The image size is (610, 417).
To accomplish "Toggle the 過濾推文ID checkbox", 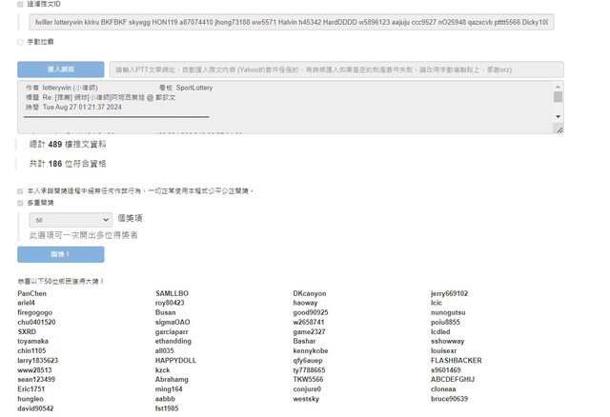I will point(21,4).
